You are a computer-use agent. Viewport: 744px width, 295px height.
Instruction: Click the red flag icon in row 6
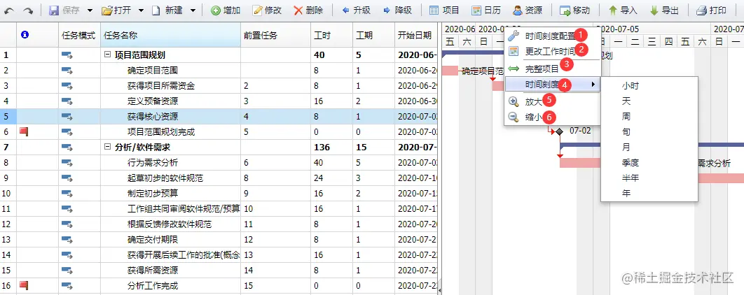(x=24, y=131)
